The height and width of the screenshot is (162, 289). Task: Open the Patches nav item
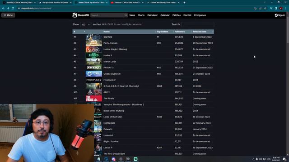pyautogui.click(x=177, y=15)
